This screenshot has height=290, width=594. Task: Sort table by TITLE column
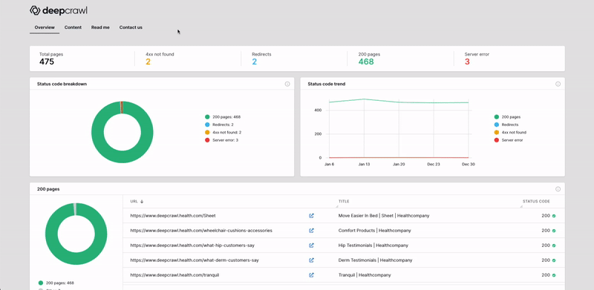(344, 202)
